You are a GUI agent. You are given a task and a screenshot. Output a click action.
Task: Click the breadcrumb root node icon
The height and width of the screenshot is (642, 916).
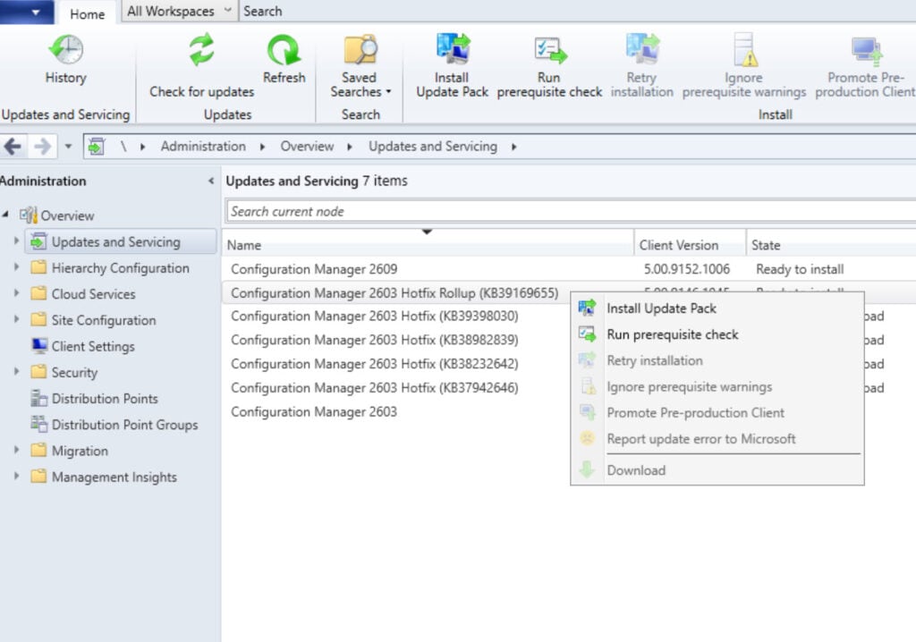97,146
